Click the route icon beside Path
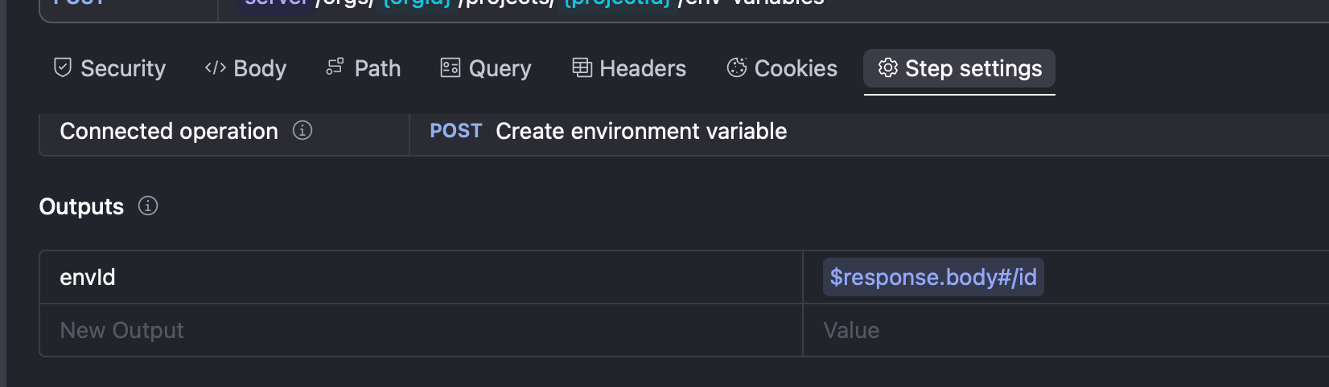 pyautogui.click(x=335, y=67)
